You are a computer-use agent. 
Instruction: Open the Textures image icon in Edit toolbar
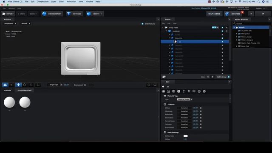click(168, 91)
